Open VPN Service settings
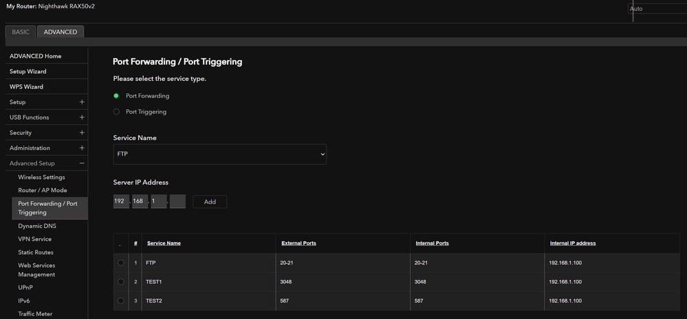 click(x=34, y=239)
